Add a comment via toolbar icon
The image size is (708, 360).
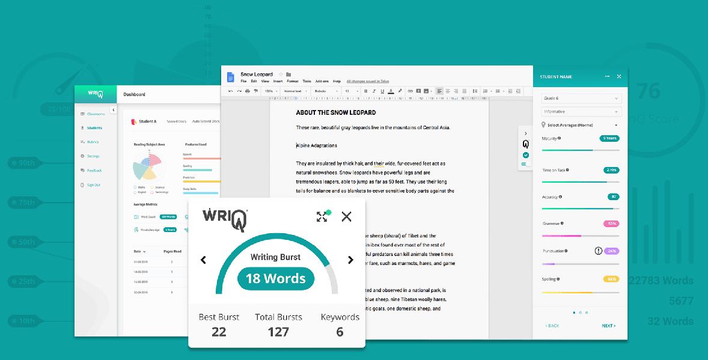pos(418,91)
